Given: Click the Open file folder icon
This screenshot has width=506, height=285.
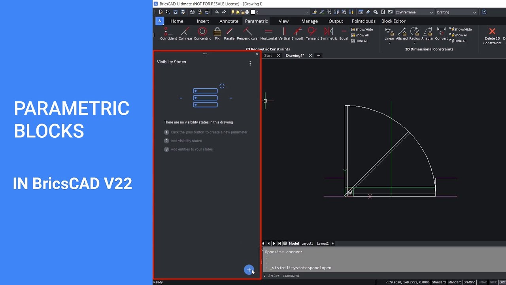Looking at the screenshot, I should 168,12.
